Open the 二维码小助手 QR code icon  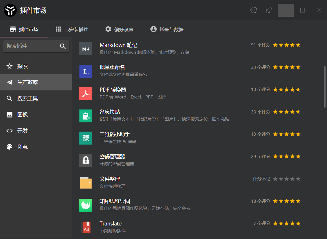click(x=86, y=138)
